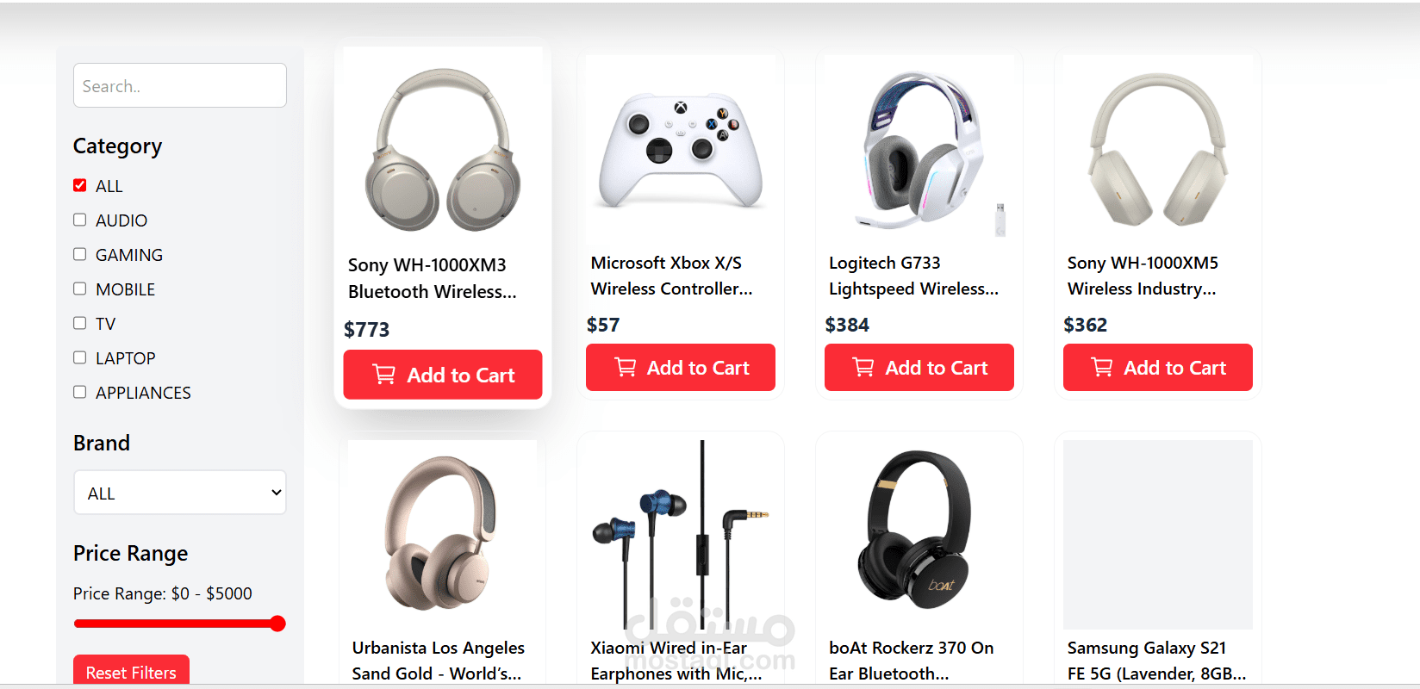1420x689 pixels.
Task: Select the MOBILE category option
Action: 80,289
